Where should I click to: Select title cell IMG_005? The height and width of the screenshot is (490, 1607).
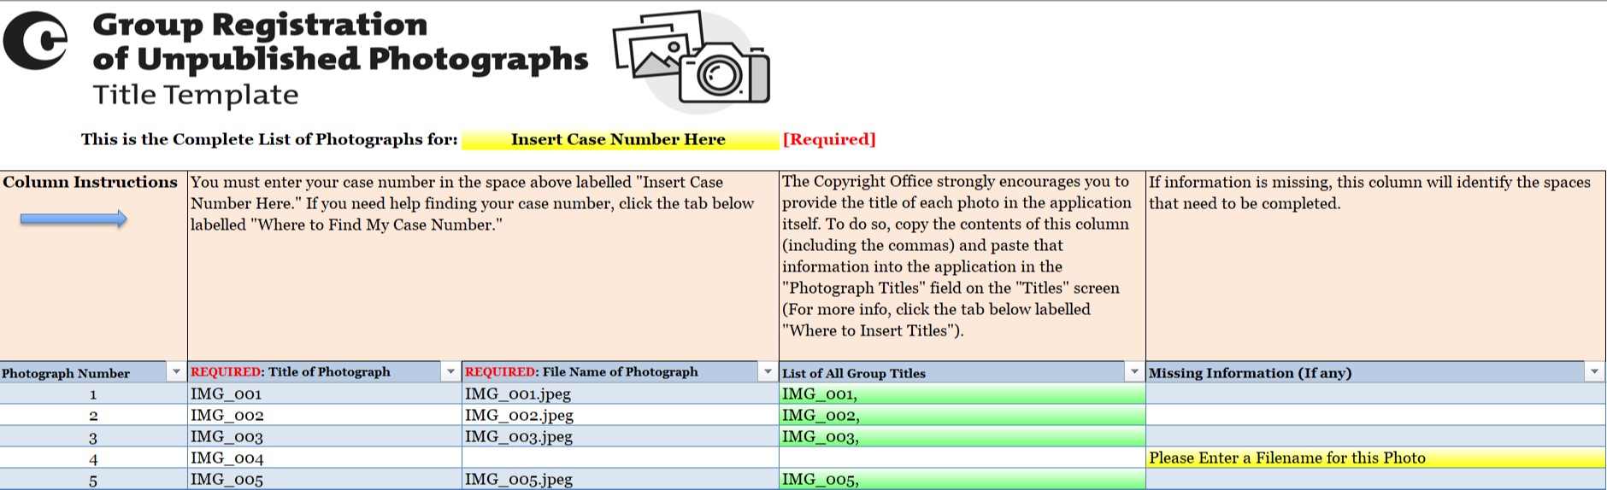tap(324, 479)
